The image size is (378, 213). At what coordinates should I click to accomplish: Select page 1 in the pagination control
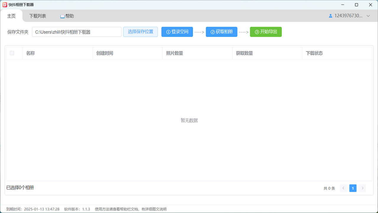(x=353, y=188)
